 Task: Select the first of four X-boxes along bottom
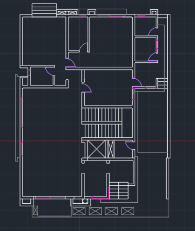pos(79,211)
